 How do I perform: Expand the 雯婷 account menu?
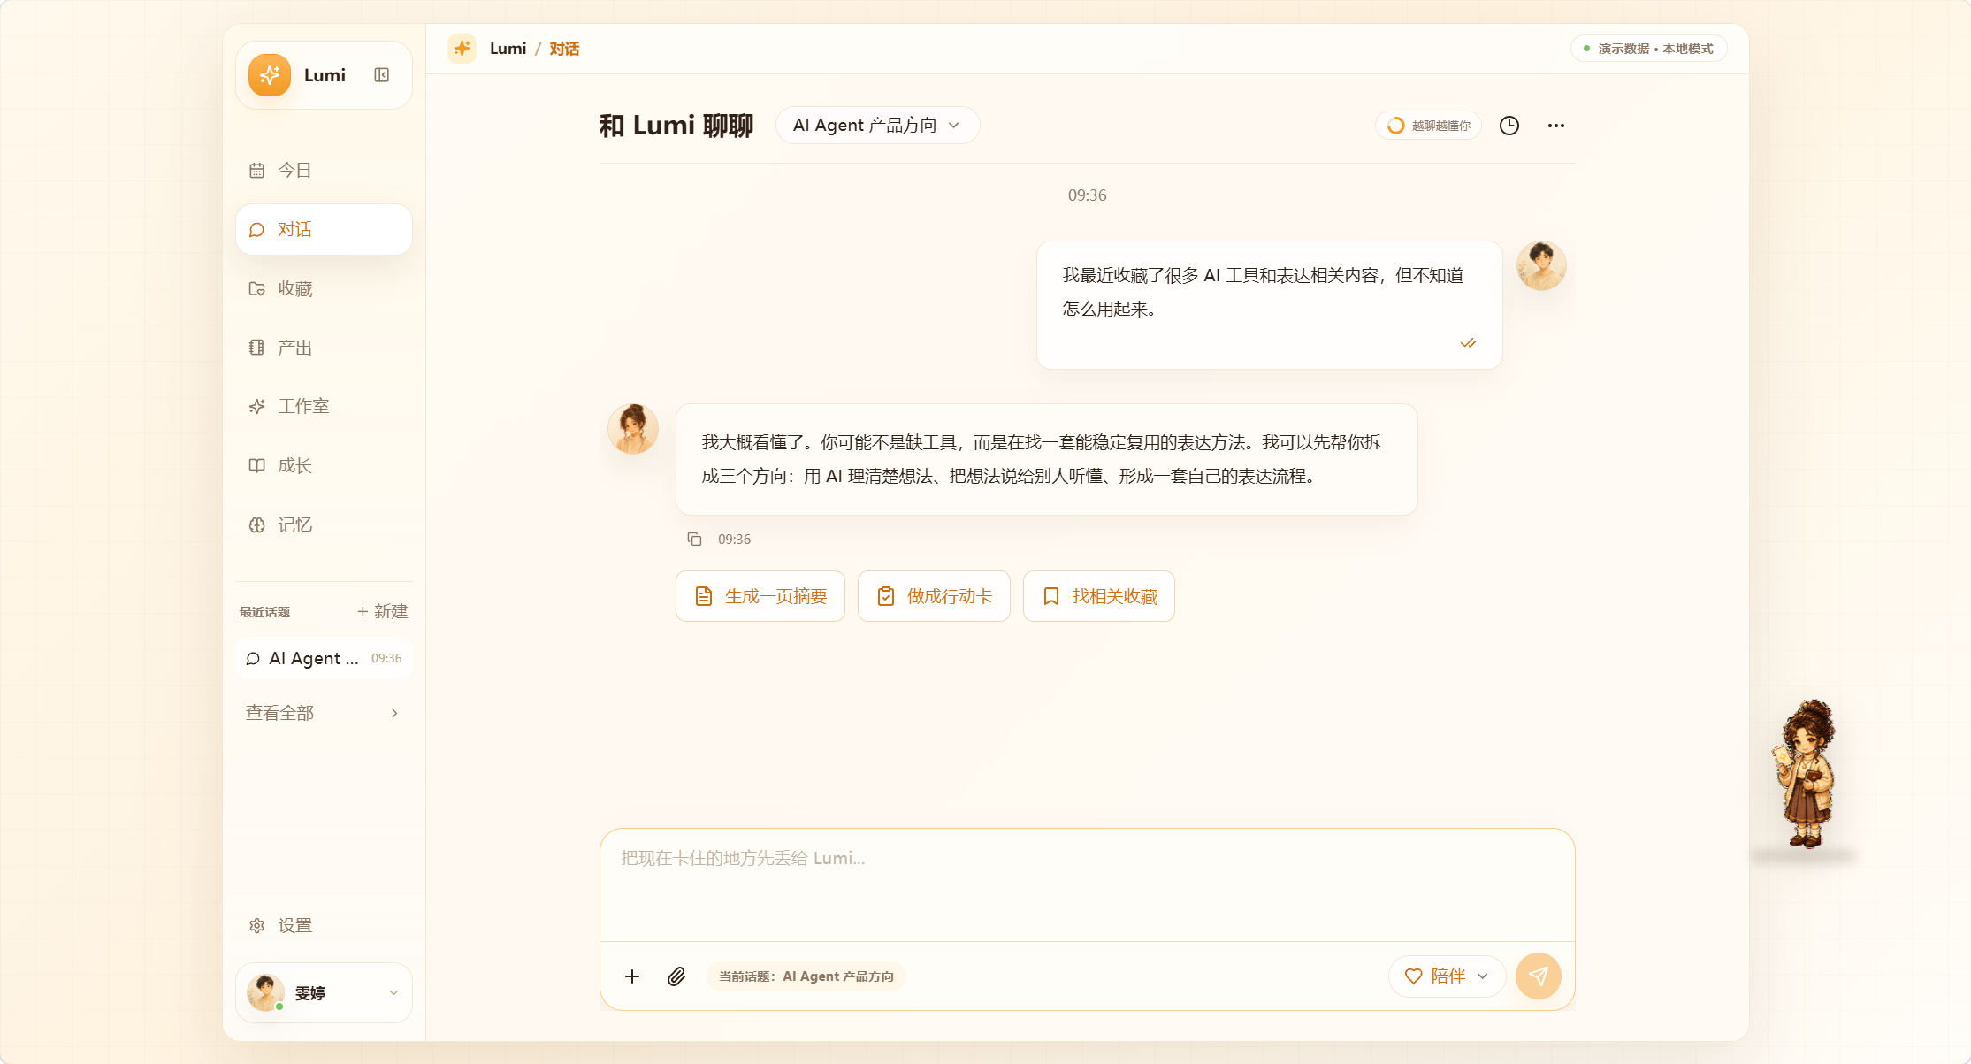click(324, 993)
